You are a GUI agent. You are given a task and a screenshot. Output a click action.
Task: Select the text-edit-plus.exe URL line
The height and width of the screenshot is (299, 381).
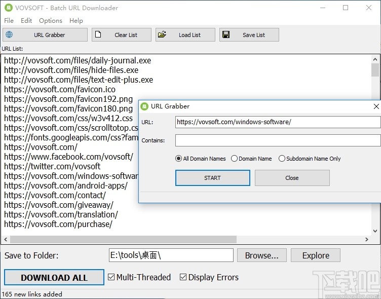79,80
